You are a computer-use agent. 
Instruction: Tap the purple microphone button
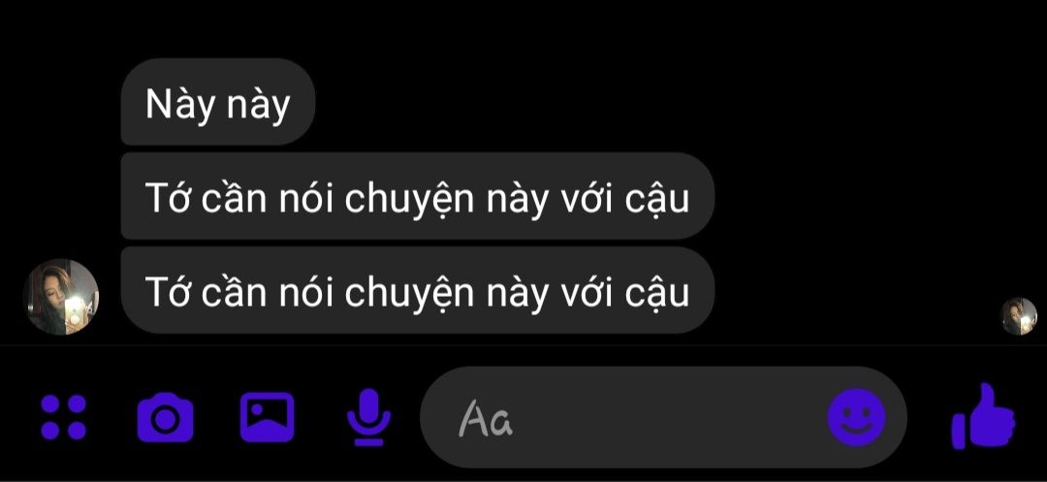pos(368,417)
